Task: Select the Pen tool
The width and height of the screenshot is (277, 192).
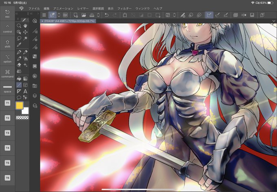Action: [19, 52]
